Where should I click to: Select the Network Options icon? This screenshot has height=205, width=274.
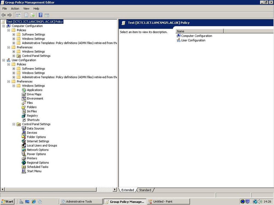click(x=24, y=150)
